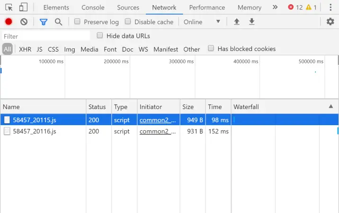Enable the Preserve log checkbox
The image size is (339, 213).
click(78, 22)
